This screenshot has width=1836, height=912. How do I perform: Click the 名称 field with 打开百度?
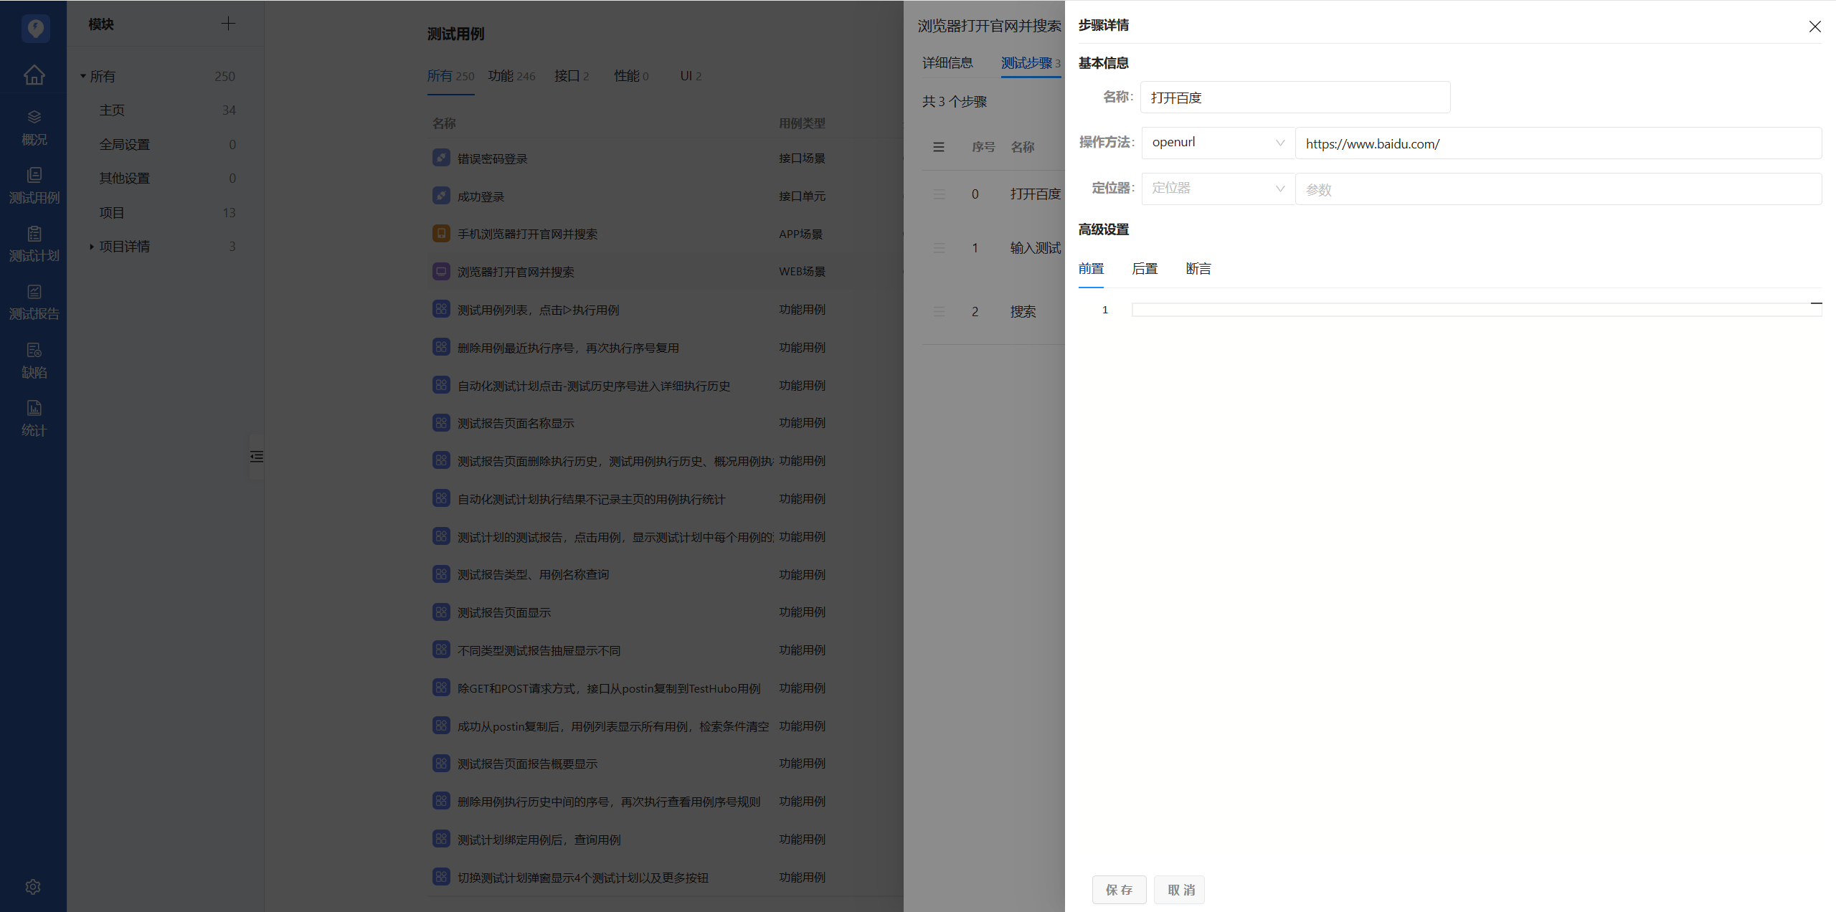tap(1295, 98)
